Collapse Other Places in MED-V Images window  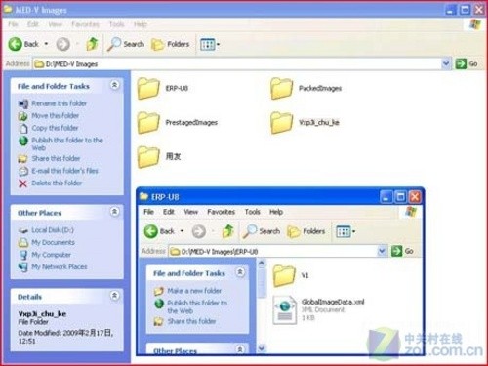click(x=114, y=212)
